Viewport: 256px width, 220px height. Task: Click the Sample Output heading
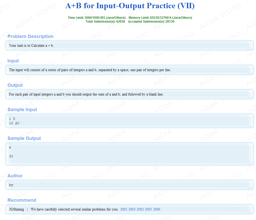(x=24, y=138)
